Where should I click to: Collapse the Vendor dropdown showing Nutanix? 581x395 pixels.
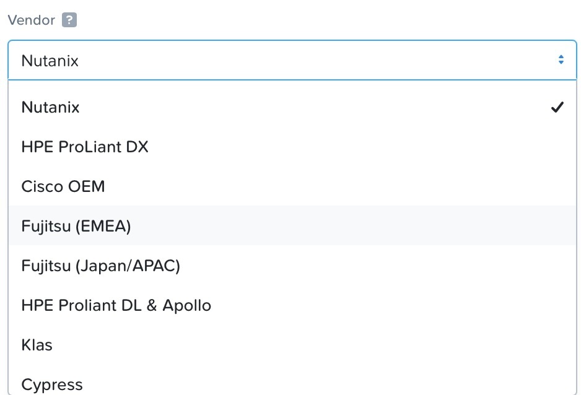pos(292,60)
